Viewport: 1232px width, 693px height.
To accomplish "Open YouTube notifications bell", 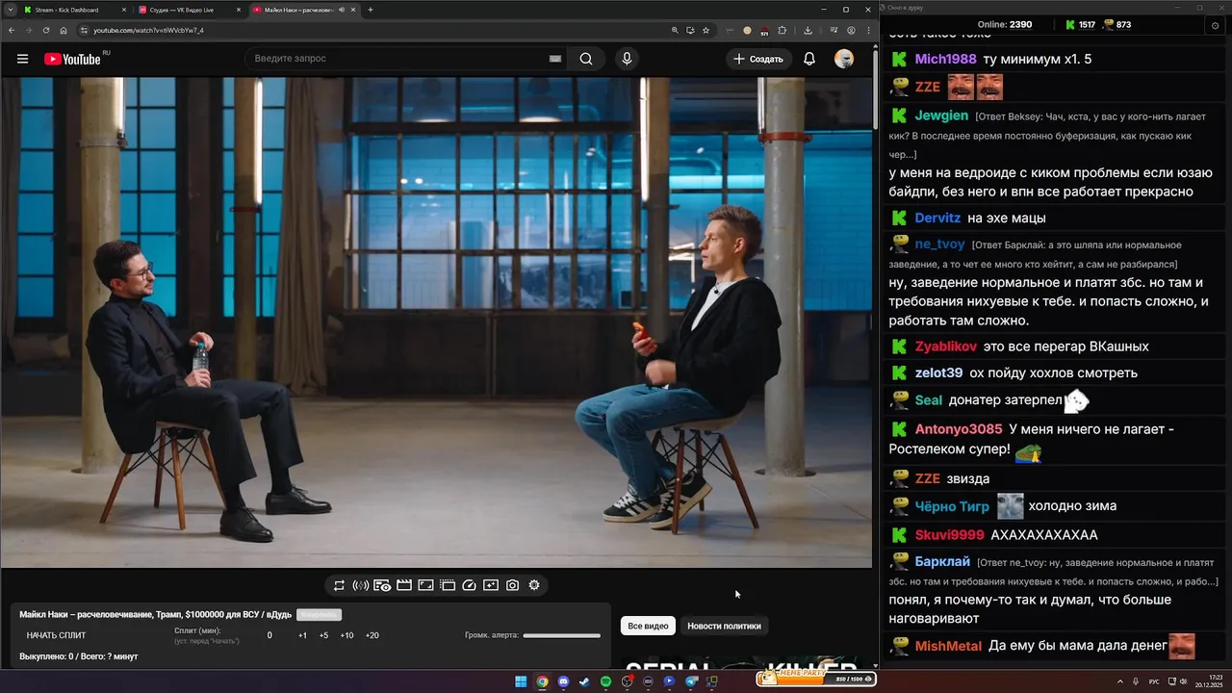I will 809,59.
